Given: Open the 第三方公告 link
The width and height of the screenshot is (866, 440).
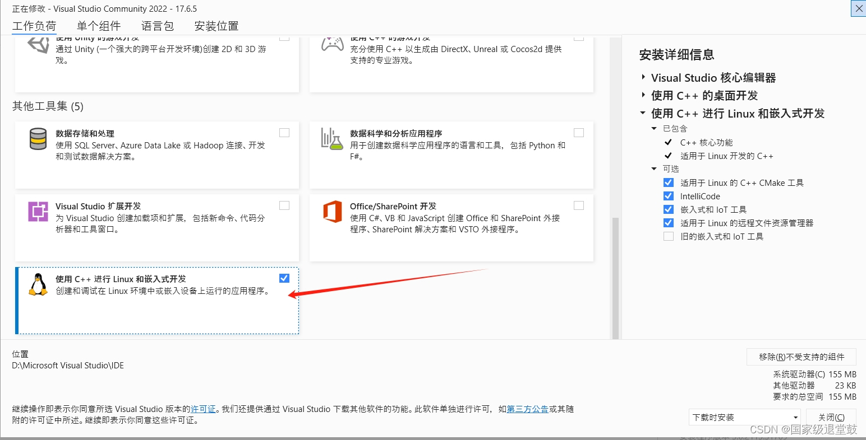Looking at the screenshot, I should [527, 409].
